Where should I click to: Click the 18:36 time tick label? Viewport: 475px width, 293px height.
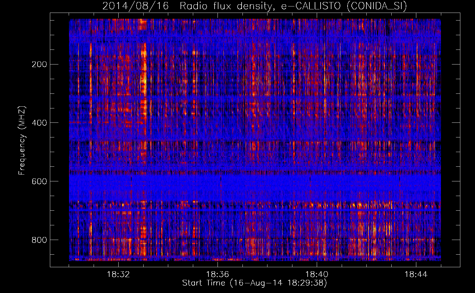(x=218, y=275)
